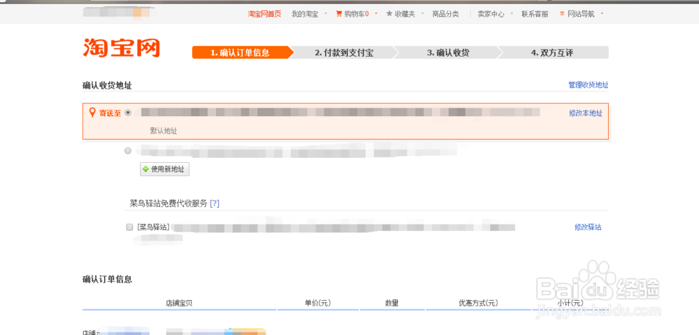Viewport: 699px width, 335px height.
Task: Click the 小计(元) column header
Action: tap(570, 303)
